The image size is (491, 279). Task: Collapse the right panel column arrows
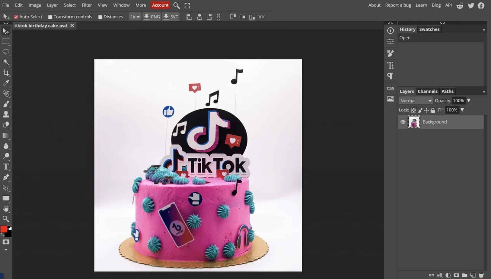click(x=442, y=23)
